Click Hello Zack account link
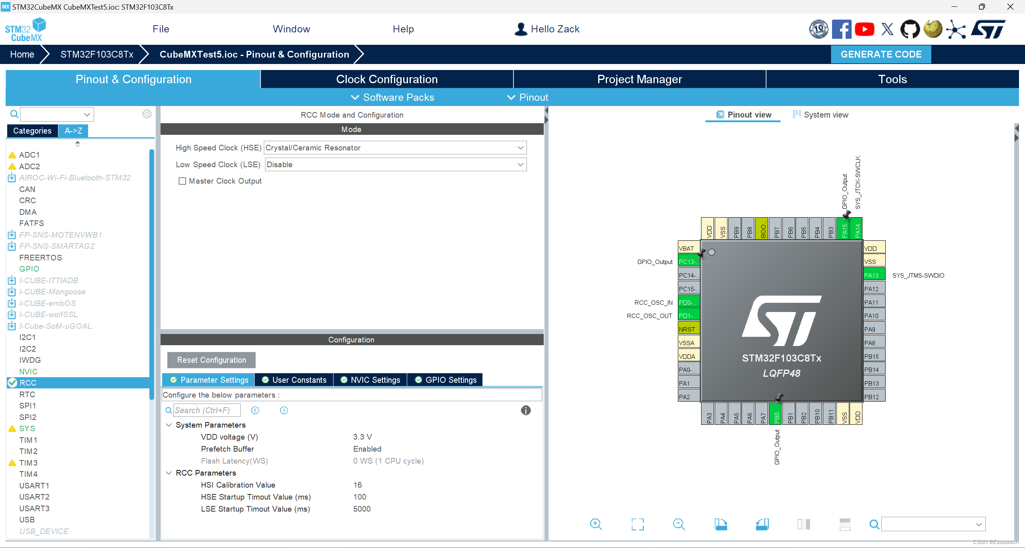 pyautogui.click(x=555, y=29)
